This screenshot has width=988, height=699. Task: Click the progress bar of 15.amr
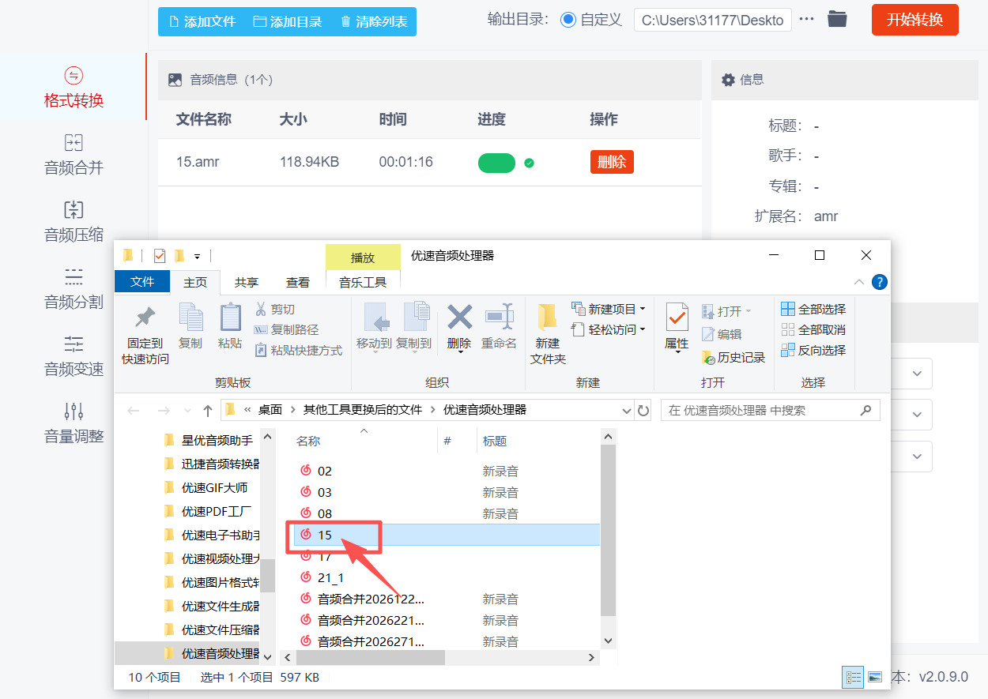(496, 162)
